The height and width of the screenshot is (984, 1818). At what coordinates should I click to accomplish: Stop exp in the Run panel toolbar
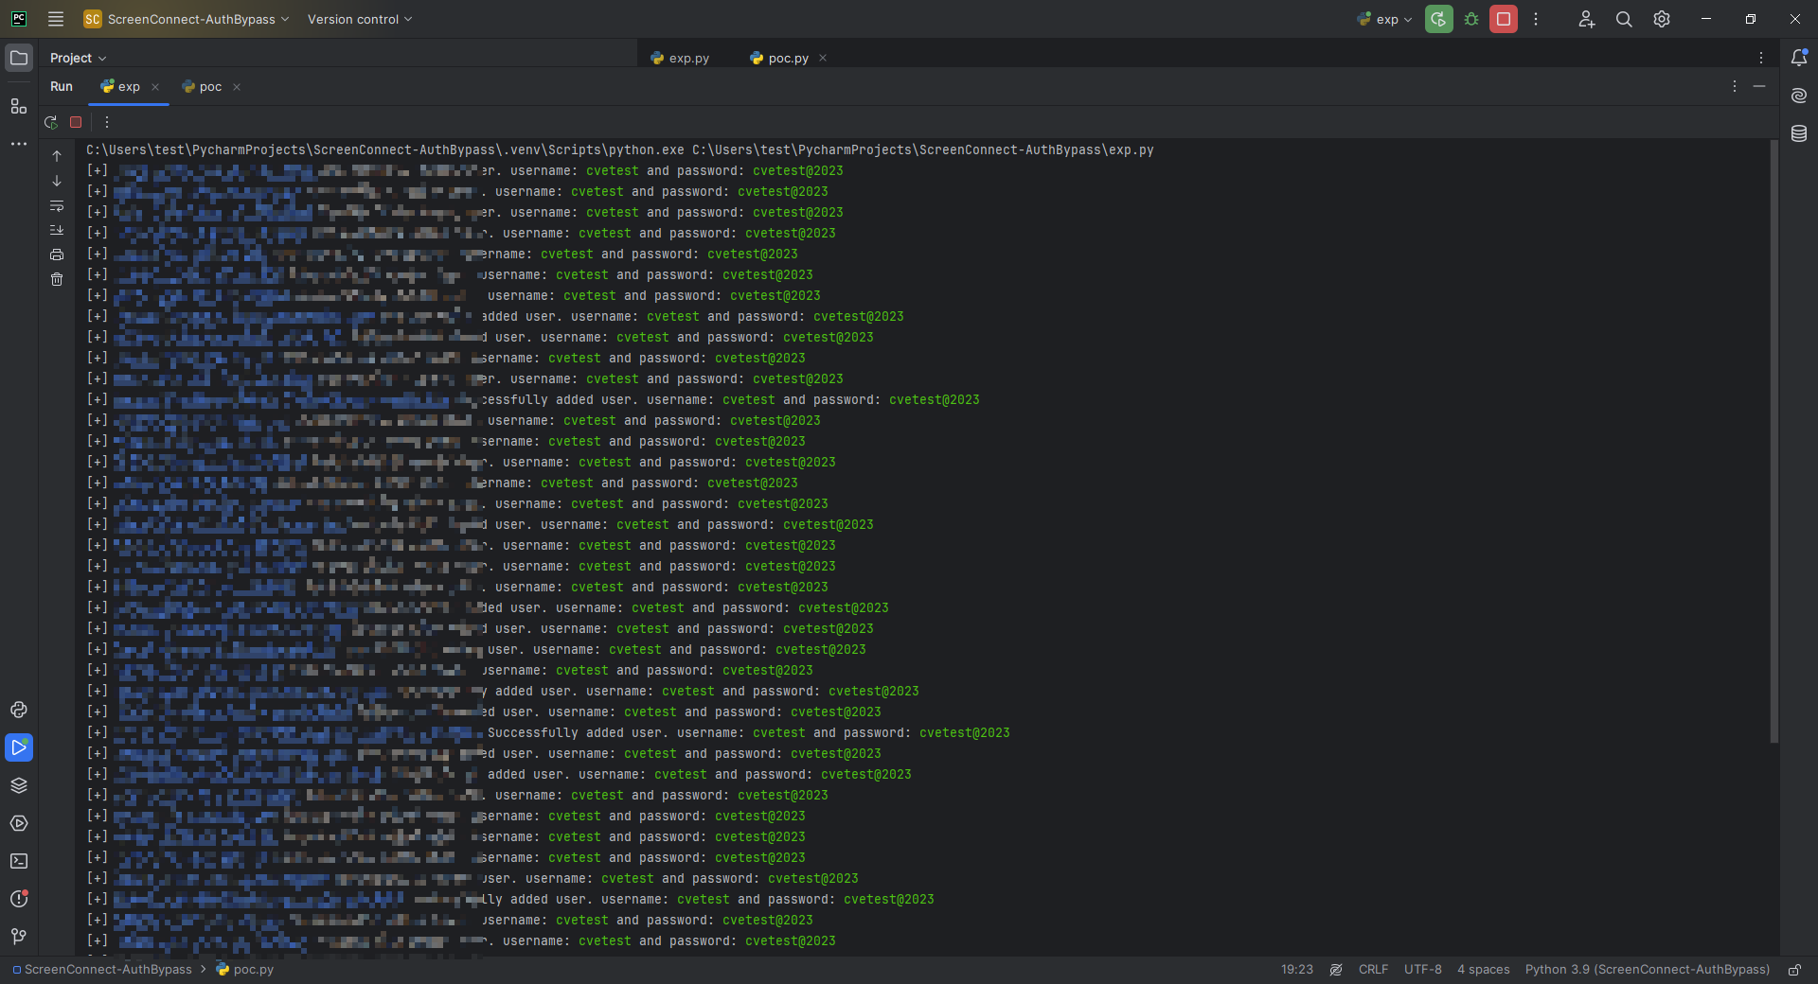[76, 122]
